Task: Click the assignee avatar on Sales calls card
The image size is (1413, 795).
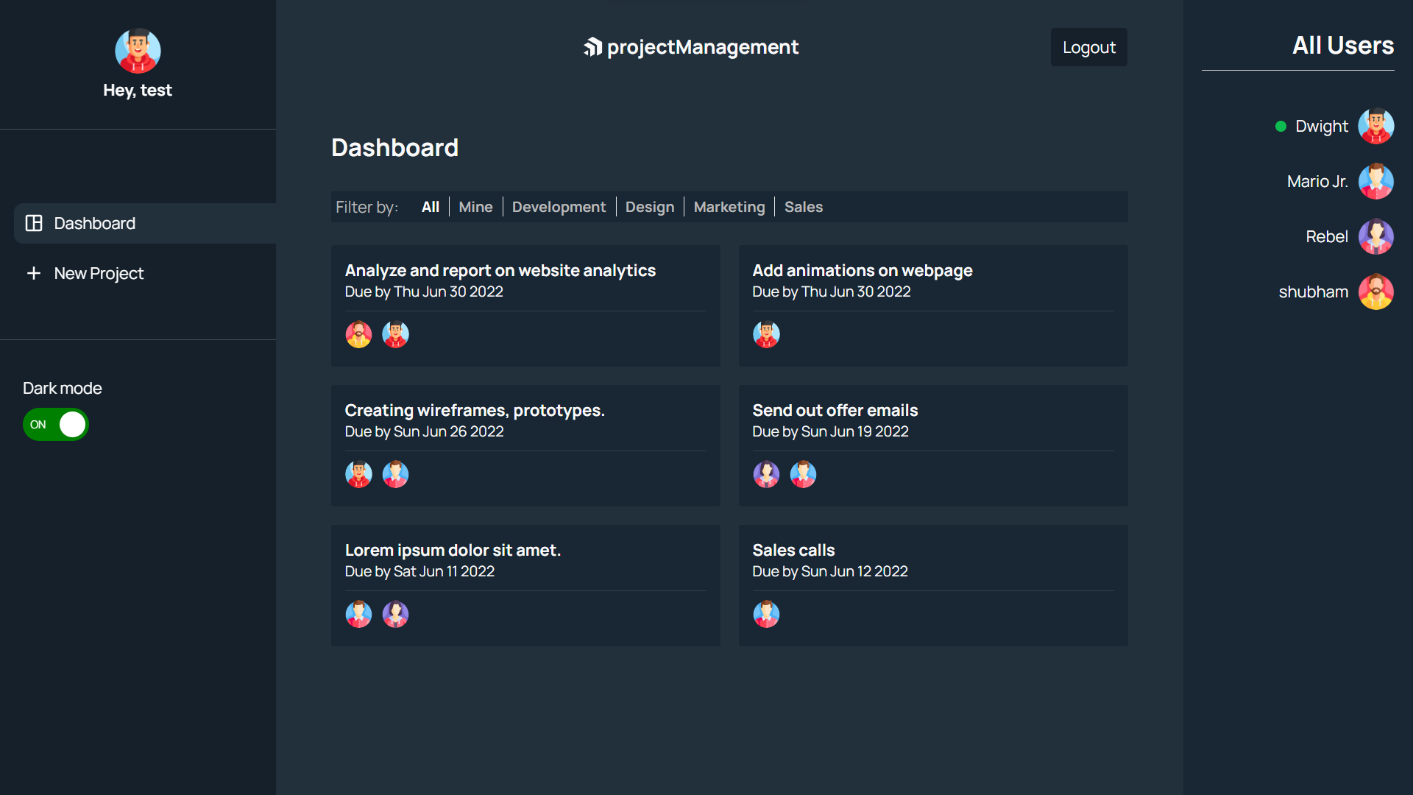Action: click(766, 614)
